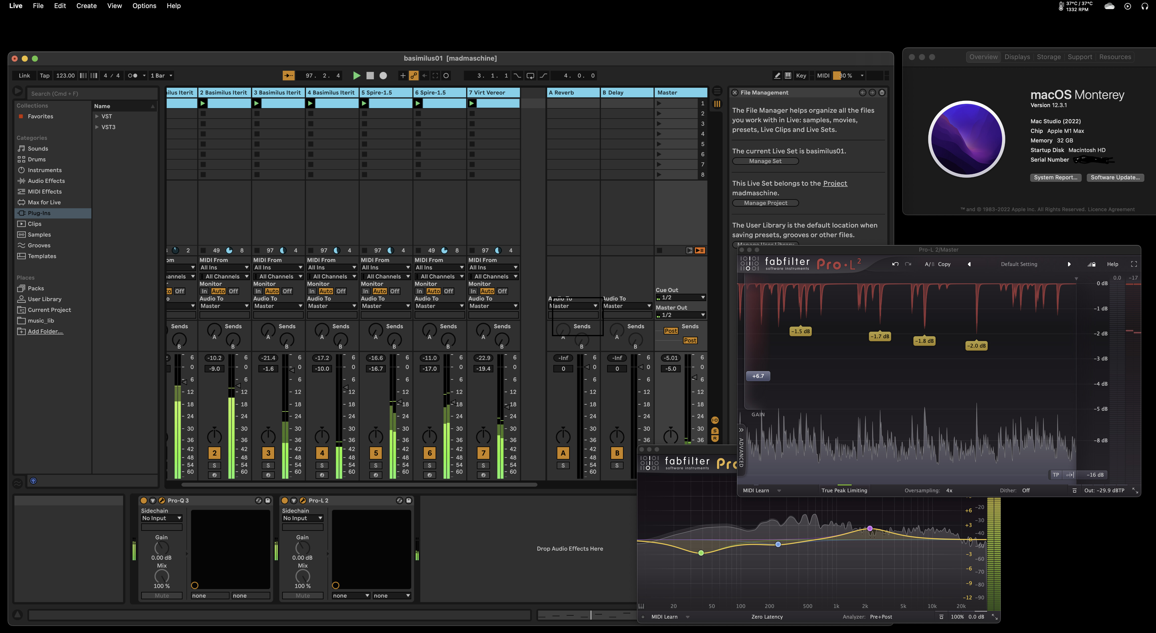Open the Options menu
This screenshot has height=633, width=1156.
pyautogui.click(x=144, y=6)
